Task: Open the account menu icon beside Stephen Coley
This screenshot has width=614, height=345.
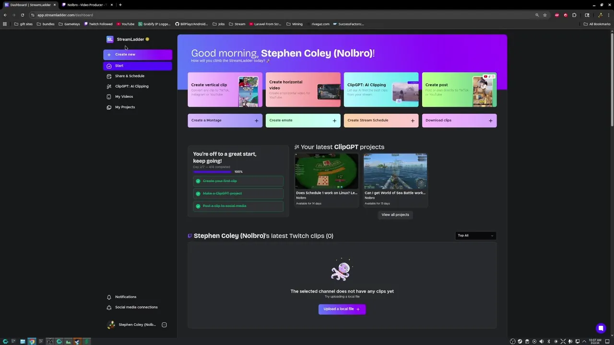Action: (164, 325)
